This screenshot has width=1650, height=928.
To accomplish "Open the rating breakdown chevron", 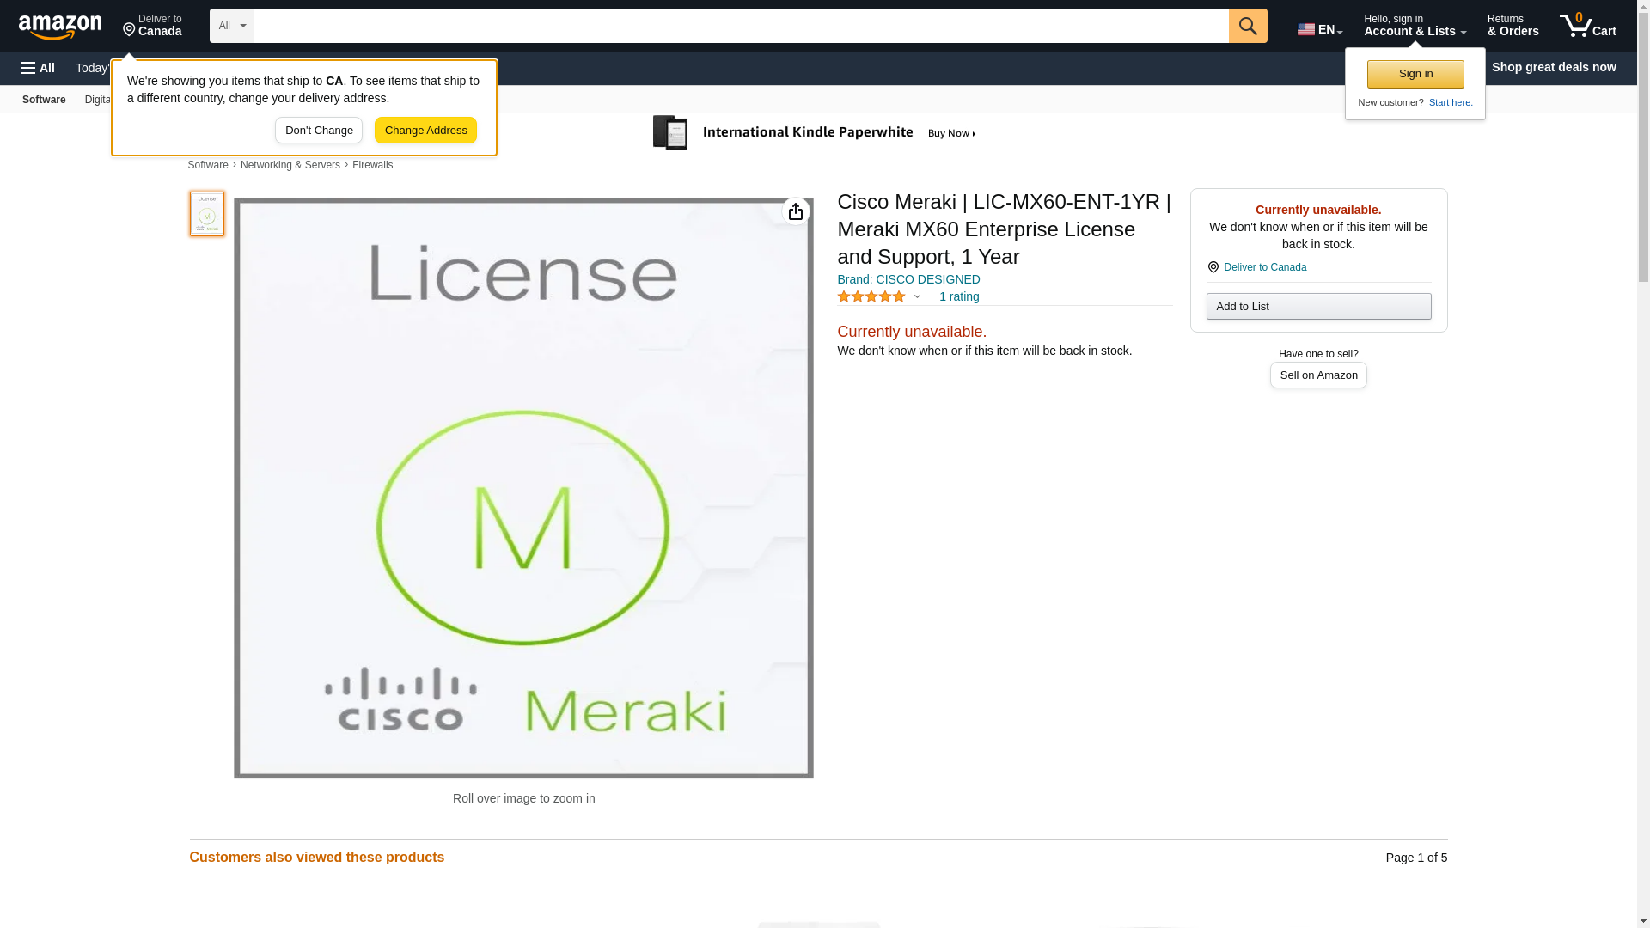I will (x=917, y=296).
